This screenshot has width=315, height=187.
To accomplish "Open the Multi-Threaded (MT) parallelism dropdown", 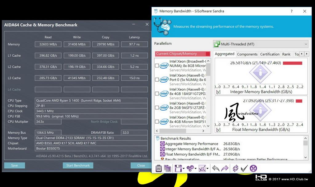I will coord(261,44).
